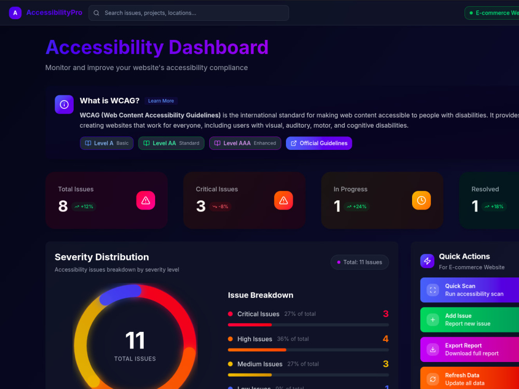
Task: Click the Critical Issues progress bar
Action: [308, 325]
